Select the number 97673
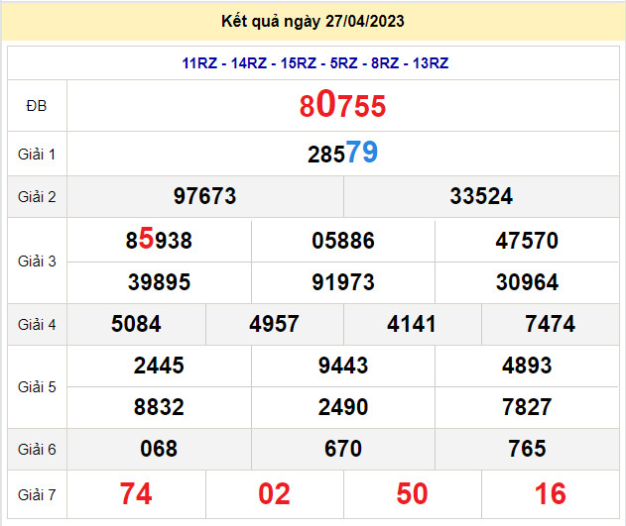 pyautogui.click(x=204, y=196)
